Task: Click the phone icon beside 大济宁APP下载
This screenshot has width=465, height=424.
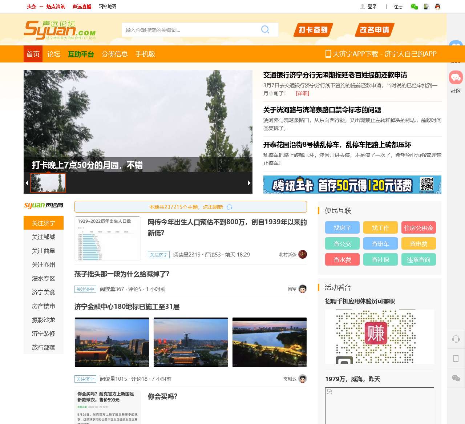Action: (328, 54)
